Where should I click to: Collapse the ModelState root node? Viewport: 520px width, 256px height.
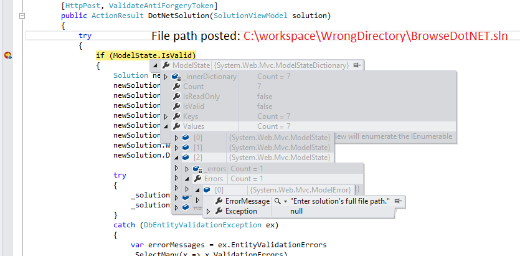pos(156,65)
